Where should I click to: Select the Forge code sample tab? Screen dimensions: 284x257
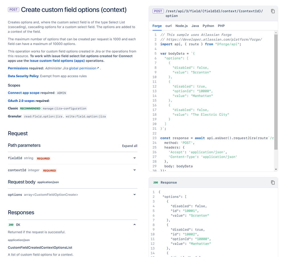tap(157, 26)
